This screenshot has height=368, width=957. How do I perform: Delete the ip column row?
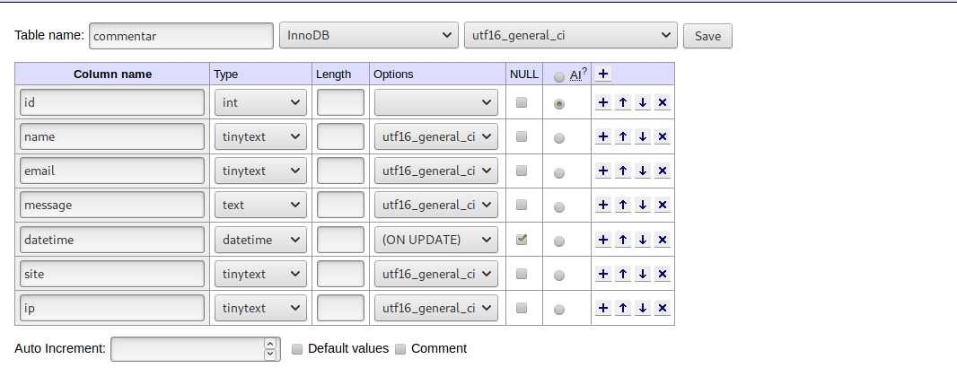663,308
